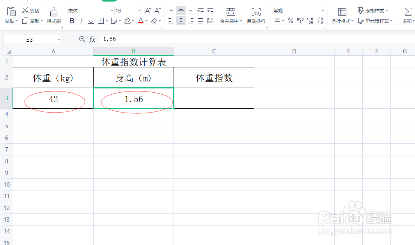Expand the 常规 number format dropdown

click(x=322, y=10)
